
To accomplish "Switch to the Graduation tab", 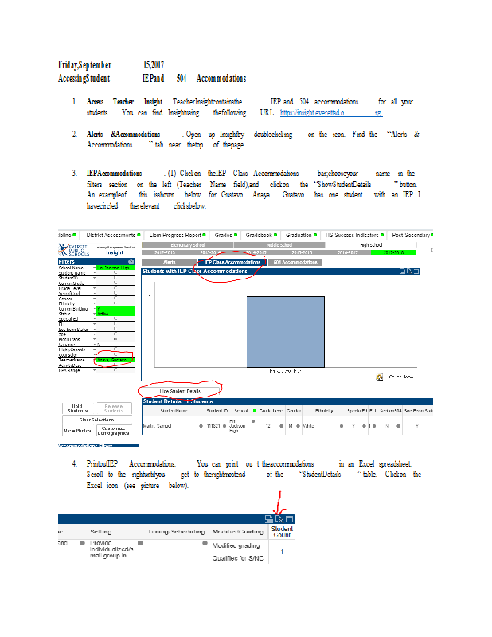I will [x=300, y=235].
